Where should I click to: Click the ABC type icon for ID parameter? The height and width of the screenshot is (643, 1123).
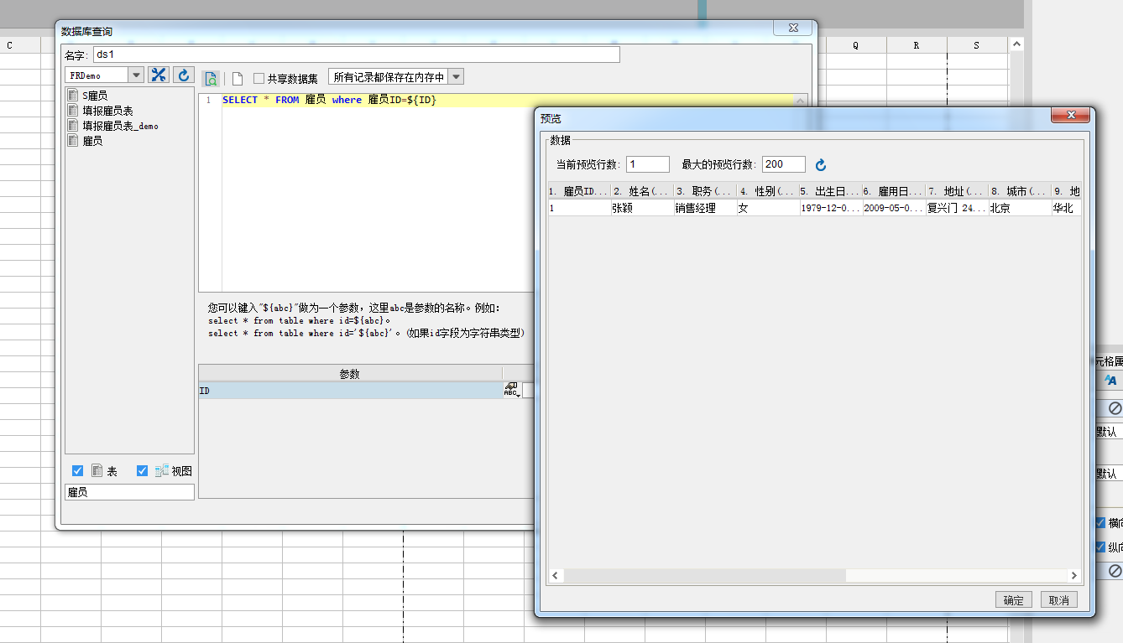(x=511, y=390)
